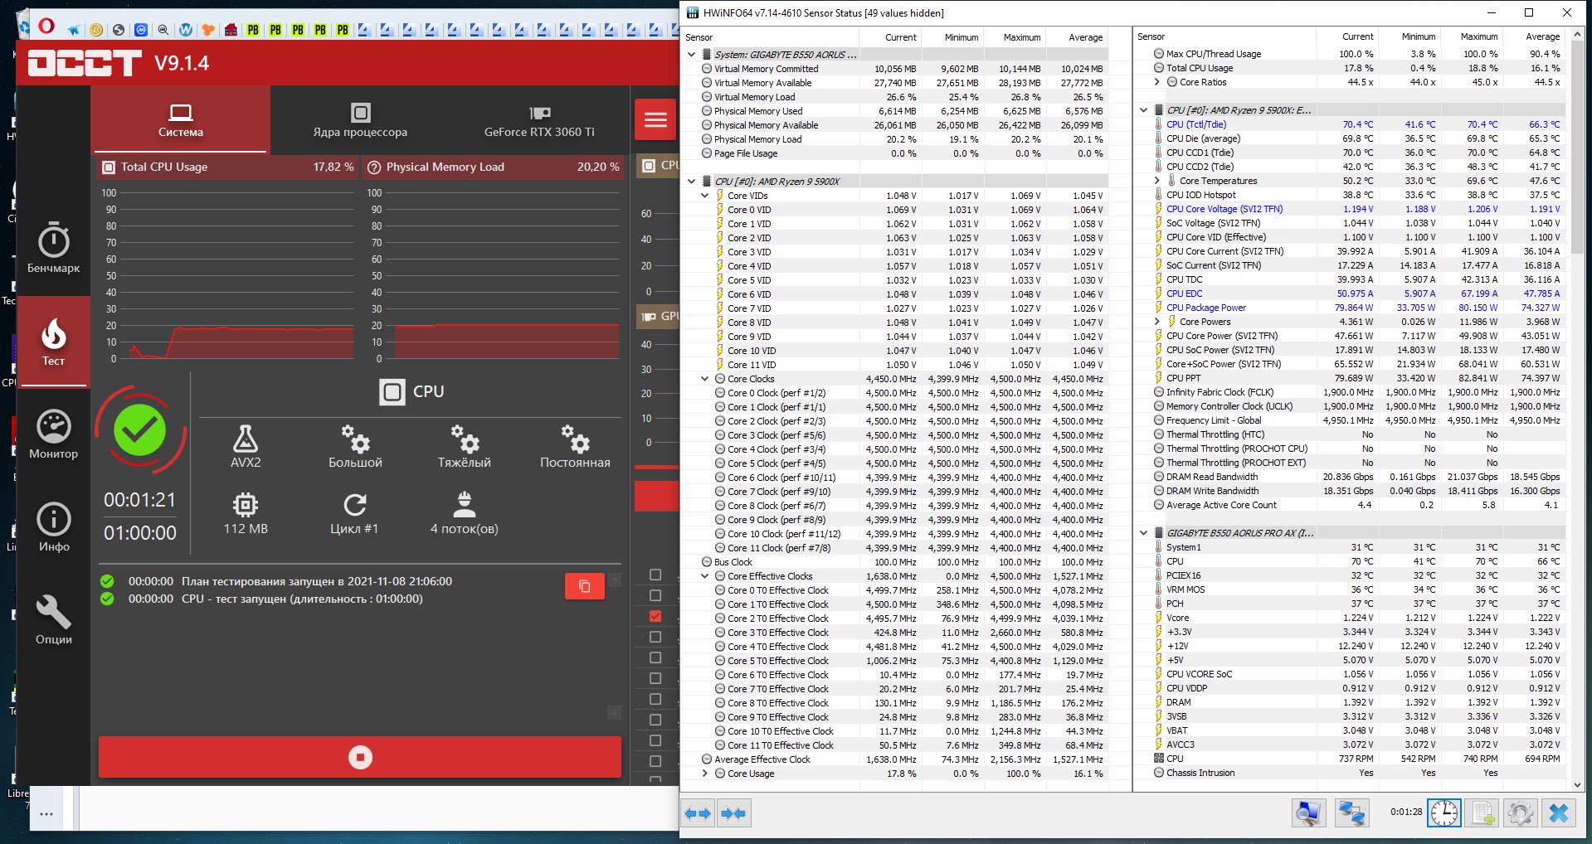Switch to the Ядра процессора tab
This screenshot has height=844, width=1592.
(x=360, y=119)
